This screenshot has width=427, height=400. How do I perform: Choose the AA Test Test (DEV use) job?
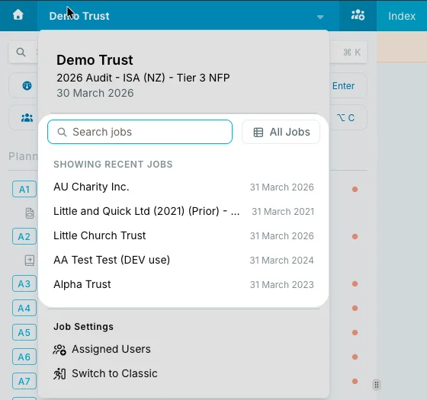coord(184,260)
